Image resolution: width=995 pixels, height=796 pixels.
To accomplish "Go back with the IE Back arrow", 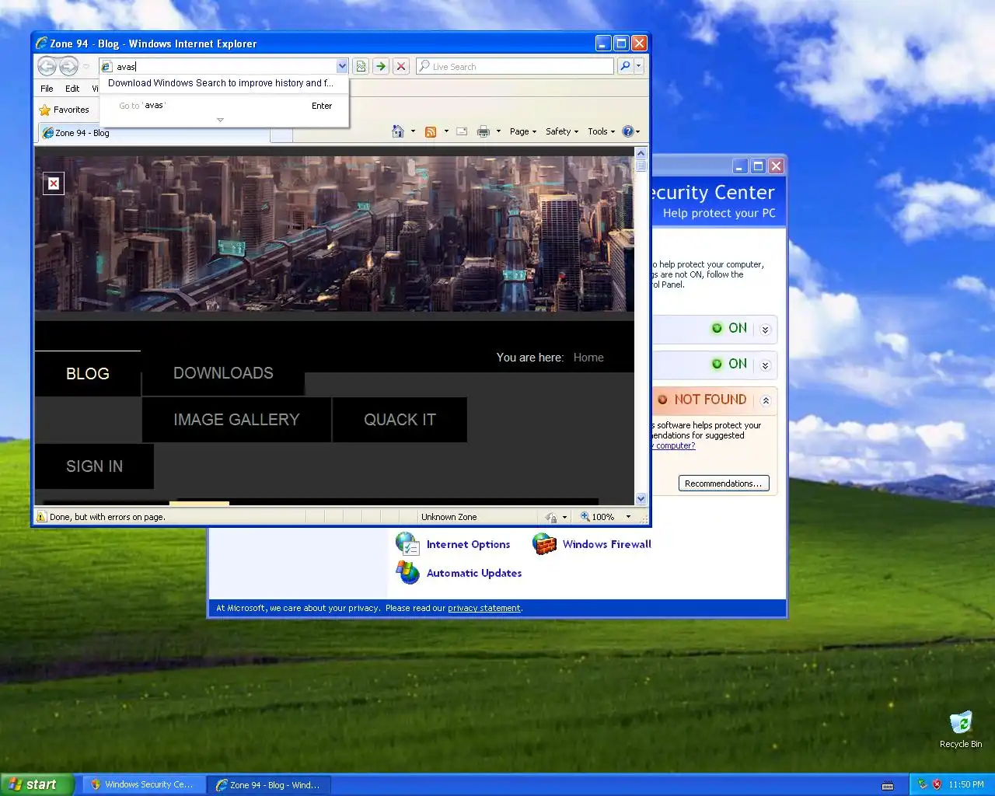I will [47, 66].
